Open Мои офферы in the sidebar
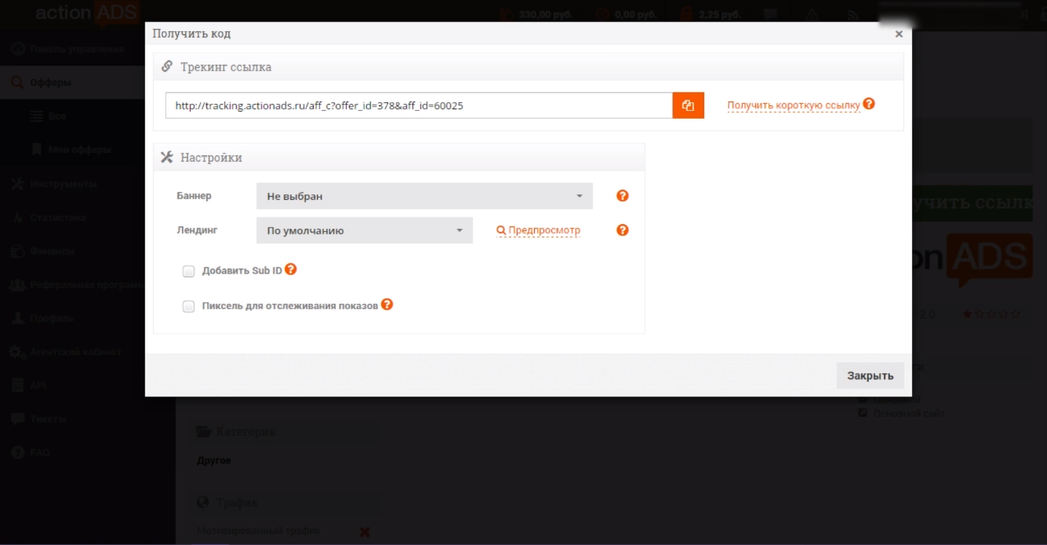Viewport: 1047px width, 545px height. coord(72,149)
